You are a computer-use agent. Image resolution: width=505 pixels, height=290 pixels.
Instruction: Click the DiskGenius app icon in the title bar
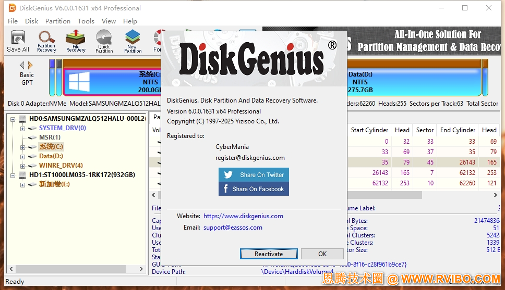tap(12, 8)
